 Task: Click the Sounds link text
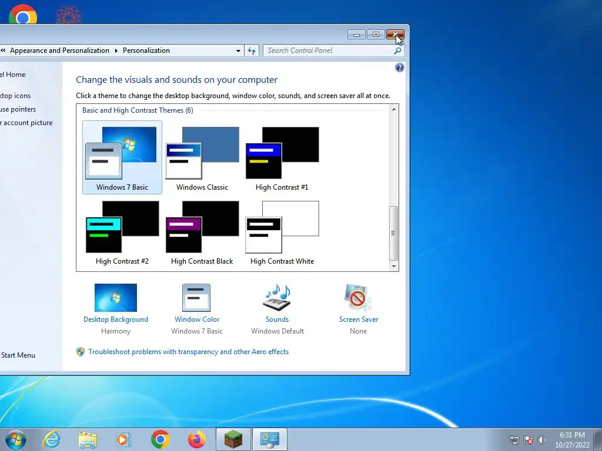[277, 319]
